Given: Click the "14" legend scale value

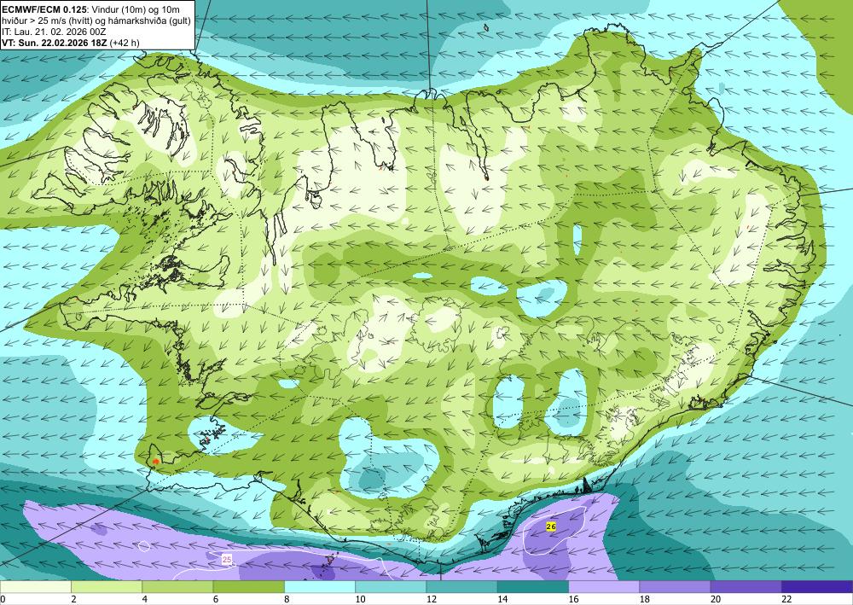Looking at the screenshot, I should [x=502, y=599].
